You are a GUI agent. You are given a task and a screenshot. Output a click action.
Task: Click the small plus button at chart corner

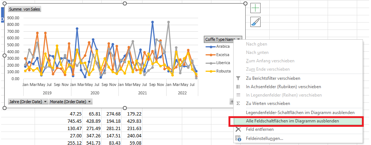231,102
